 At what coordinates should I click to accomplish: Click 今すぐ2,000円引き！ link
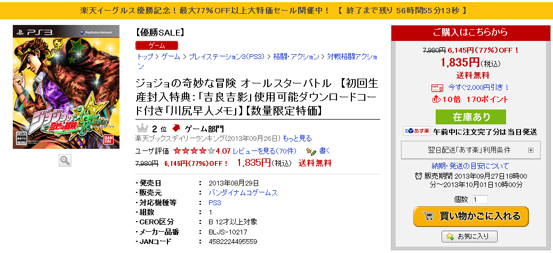pos(478,88)
